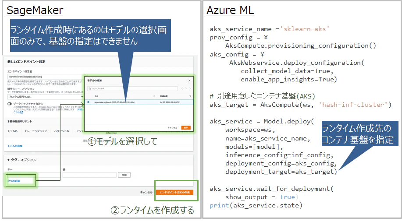Screen dimensions: 402x221
Task: Click the エンドポイント設定の作成 button
Action: click(174, 193)
